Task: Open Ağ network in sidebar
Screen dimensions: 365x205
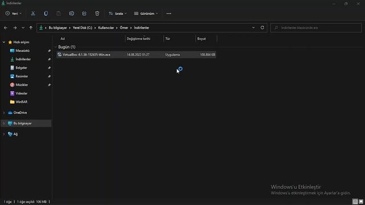Action: (x=15, y=134)
